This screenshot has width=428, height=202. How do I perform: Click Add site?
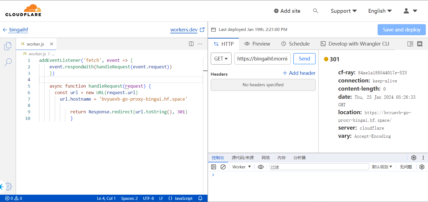coord(287,11)
